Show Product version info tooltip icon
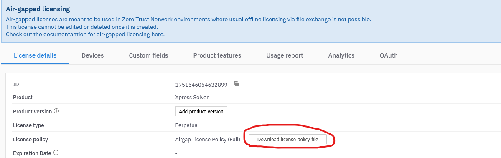 pyautogui.click(x=56, y=111)
